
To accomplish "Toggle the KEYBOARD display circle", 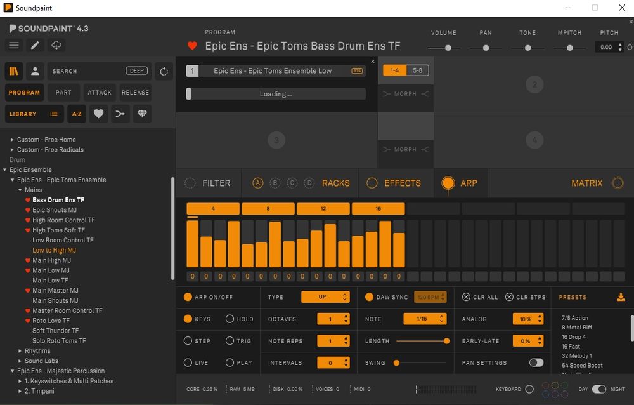I will coord(529,389).
